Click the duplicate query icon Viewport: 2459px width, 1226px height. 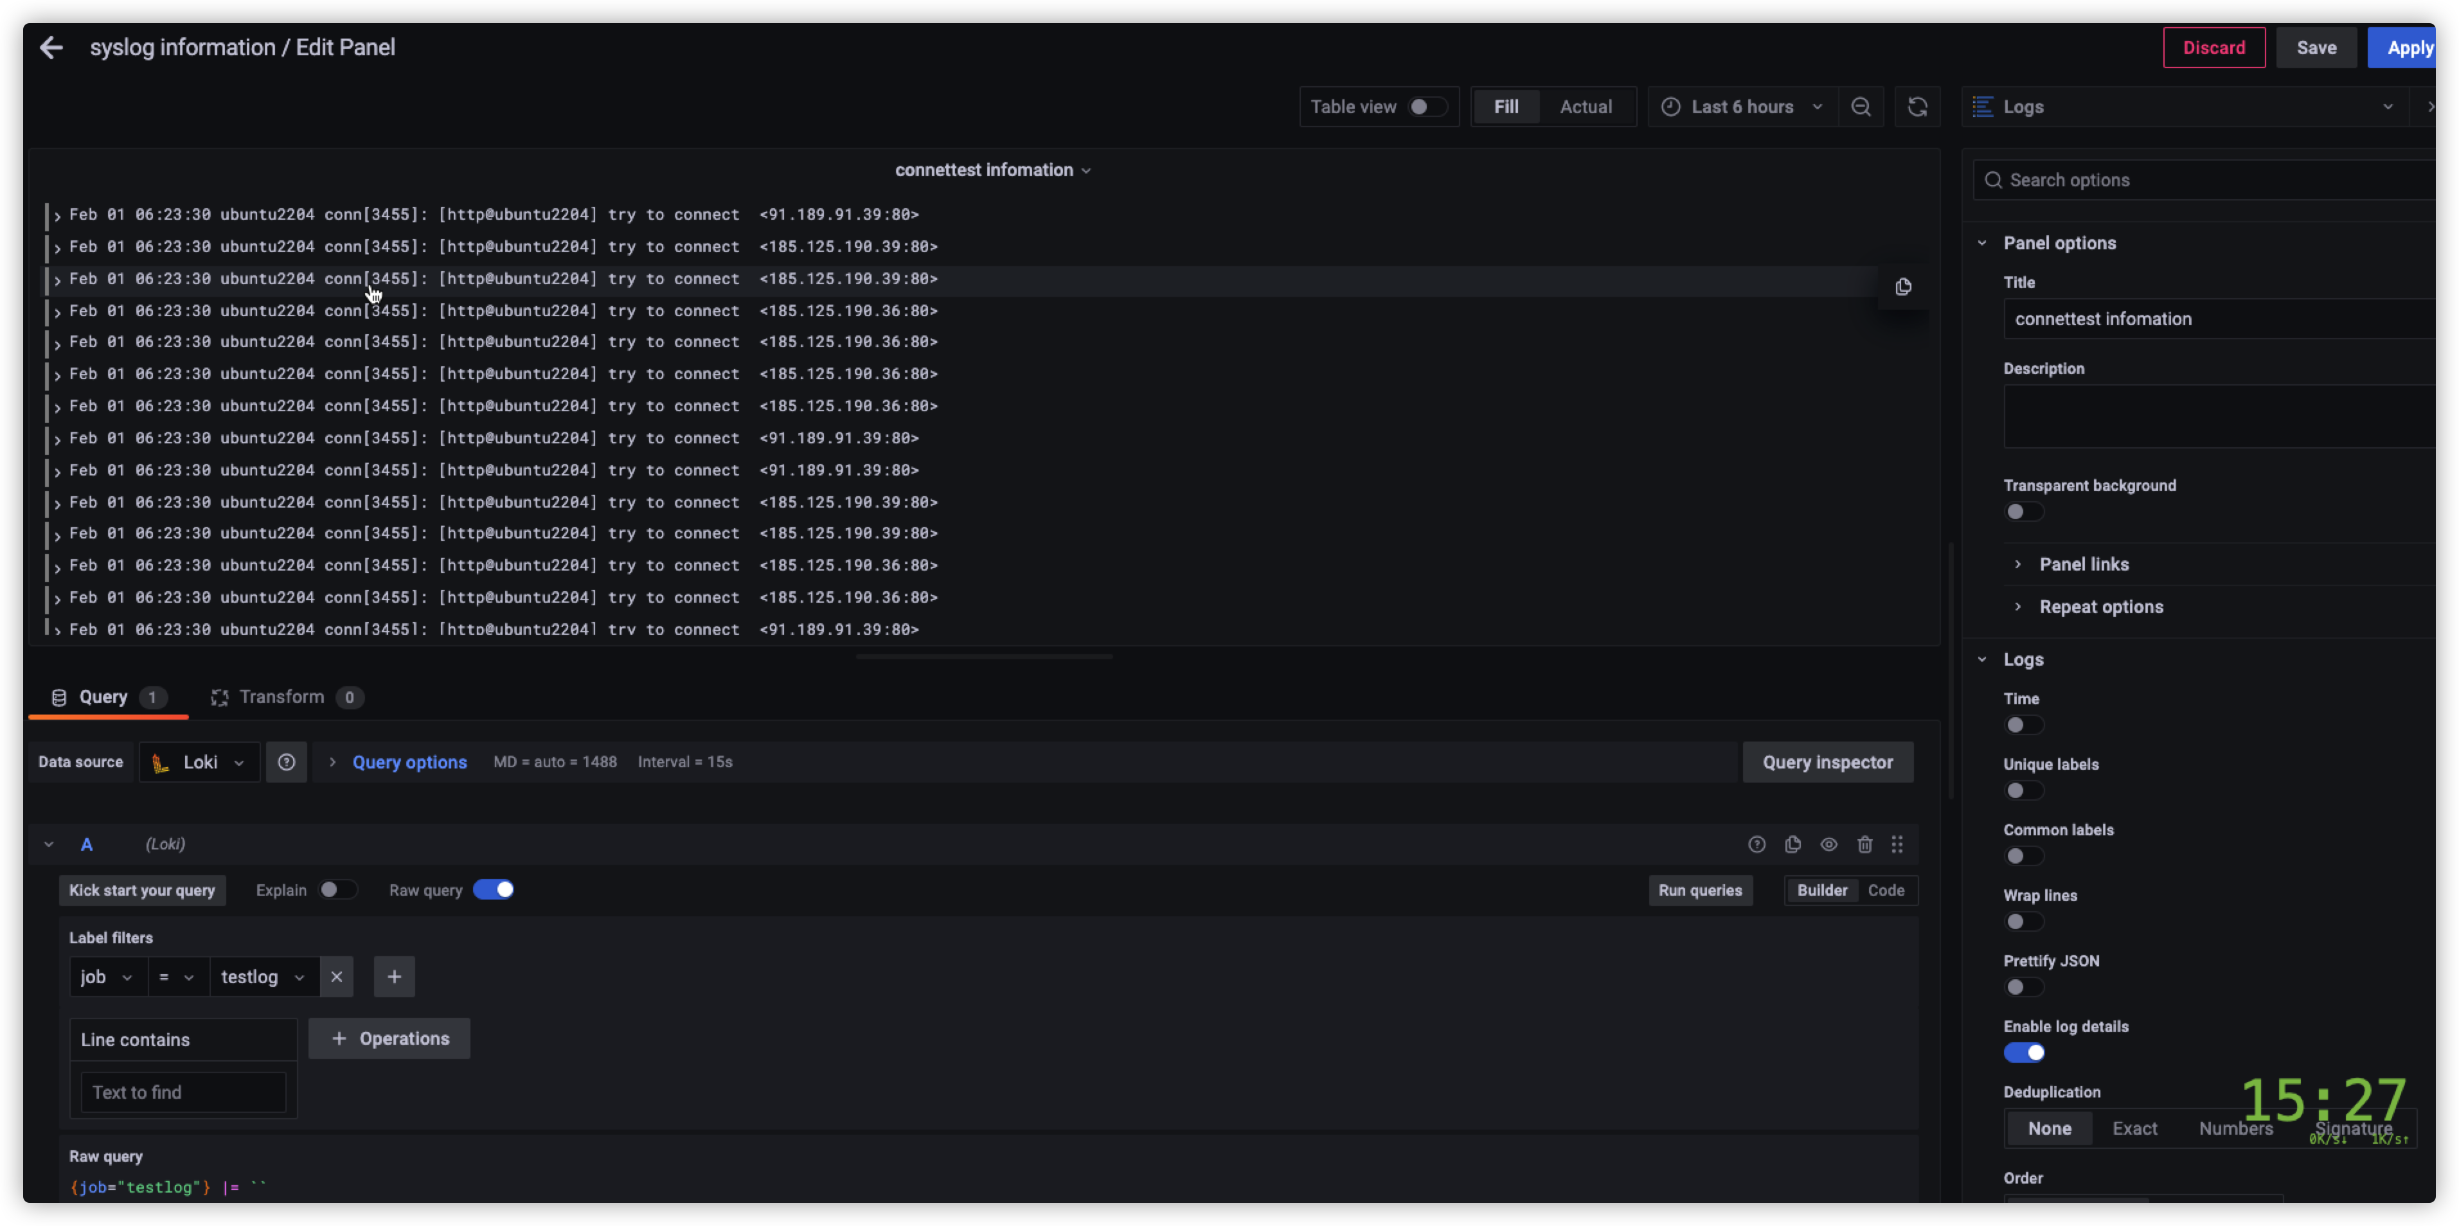coord(1793,844)
